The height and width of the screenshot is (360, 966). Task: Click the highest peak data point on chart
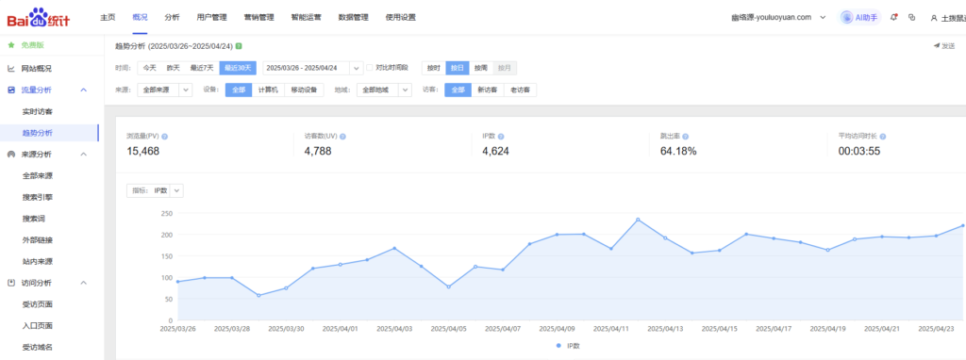(638, 219)
